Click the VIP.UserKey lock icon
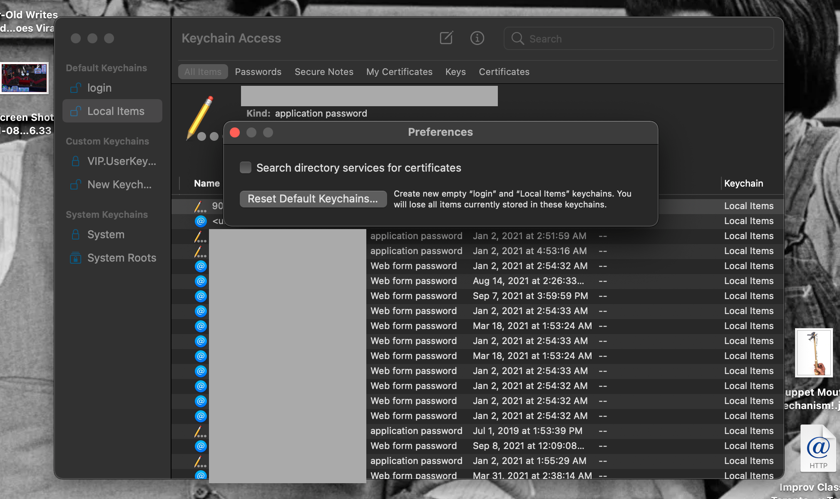This screenshot has width=840, height=499. (x=75, y=161)
